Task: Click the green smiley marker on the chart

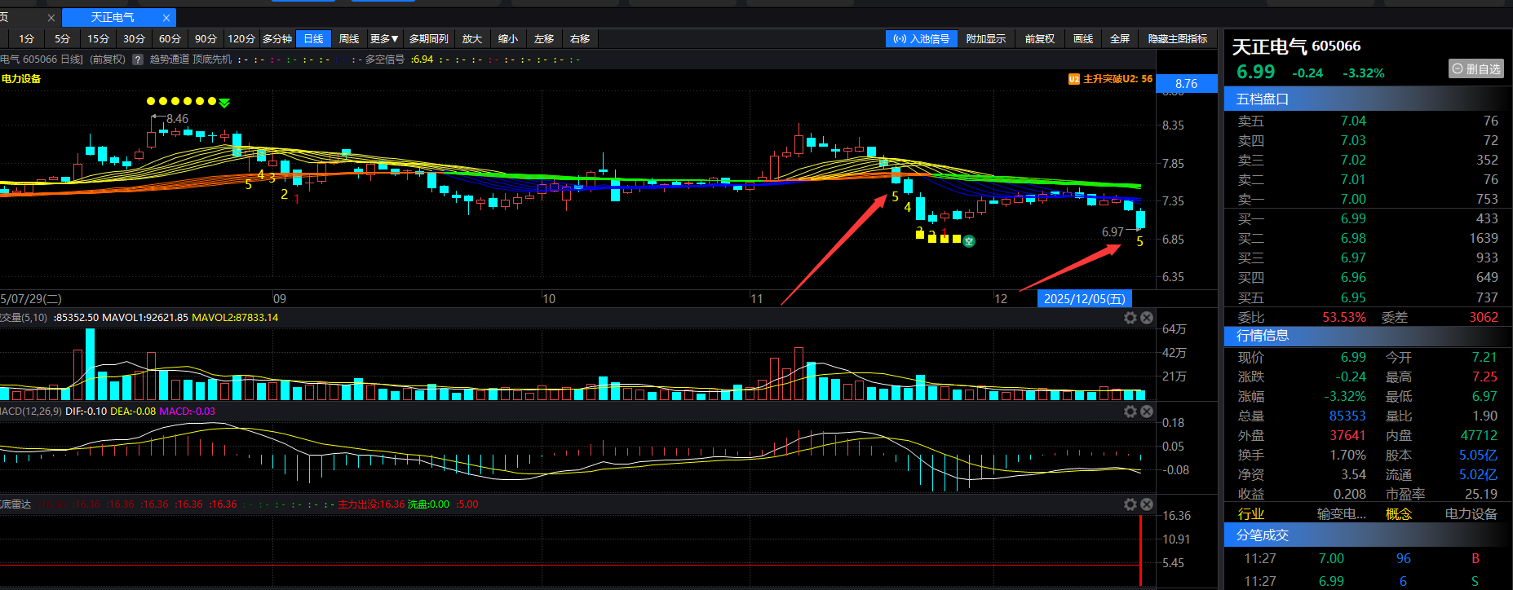Action: (x=969, y=241)
